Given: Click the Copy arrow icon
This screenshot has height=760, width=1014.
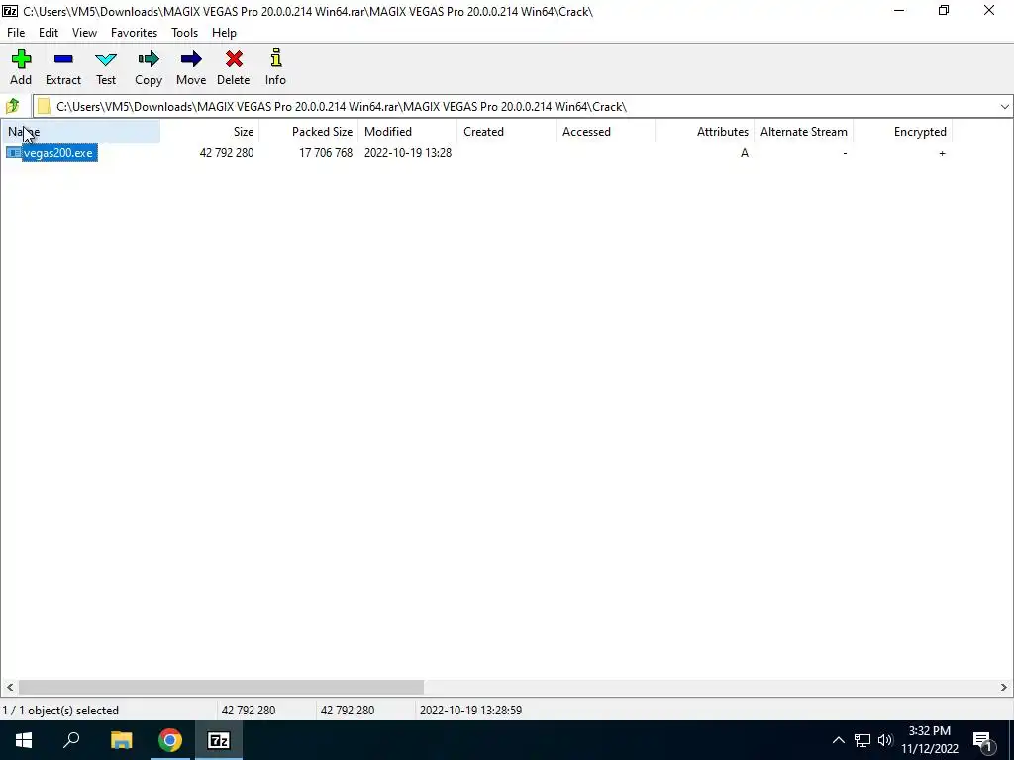Looking at the screenshot, I should tap(149, 59).
